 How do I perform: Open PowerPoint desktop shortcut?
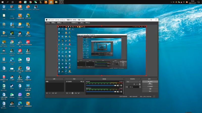click(x=28, y=8)
